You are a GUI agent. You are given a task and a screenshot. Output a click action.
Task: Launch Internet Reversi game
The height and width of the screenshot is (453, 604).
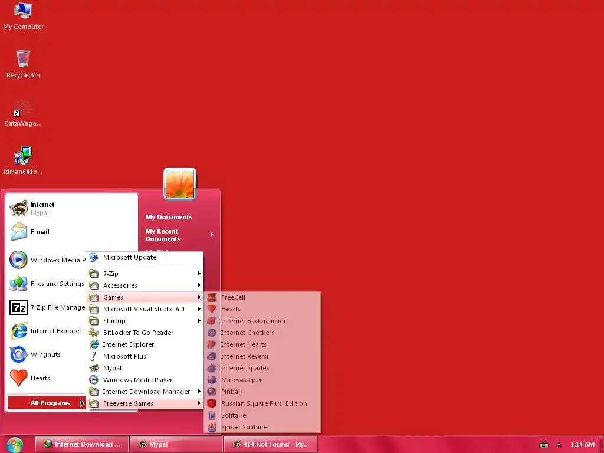click(262, 356)
